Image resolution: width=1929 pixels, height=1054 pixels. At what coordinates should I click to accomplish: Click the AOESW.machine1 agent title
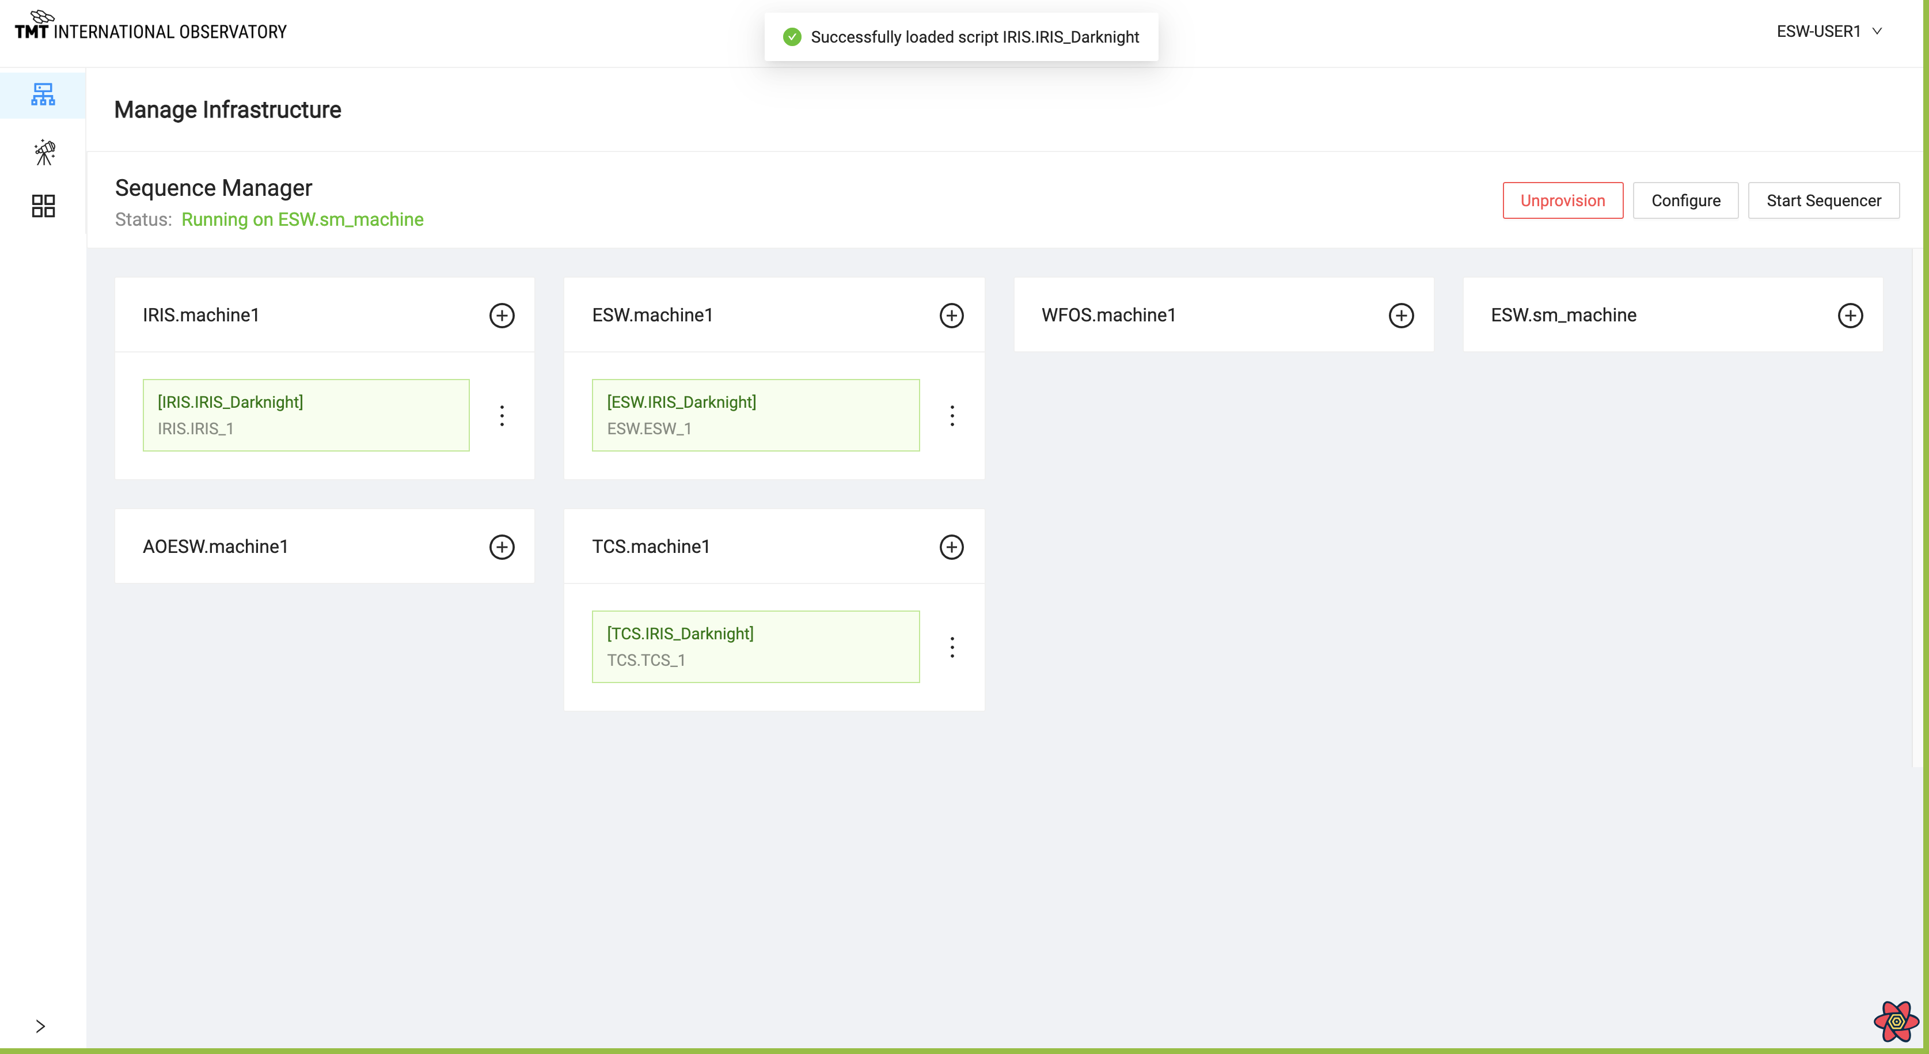215,546
